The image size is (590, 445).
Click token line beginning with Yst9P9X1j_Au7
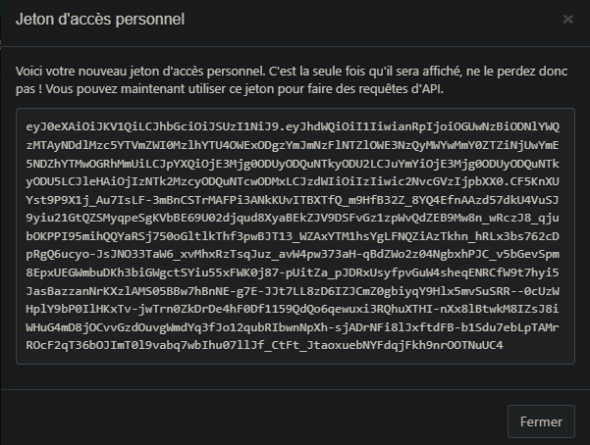tap(293, 200)
